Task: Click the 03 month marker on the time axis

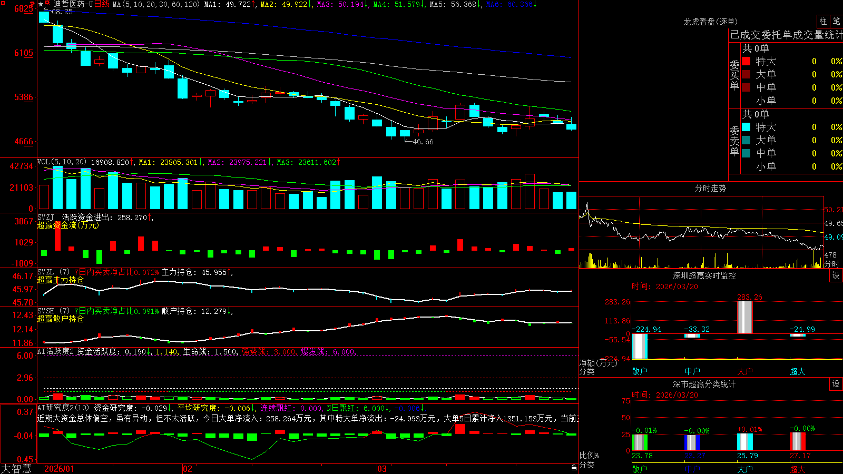Action: [x=382, y=469]
